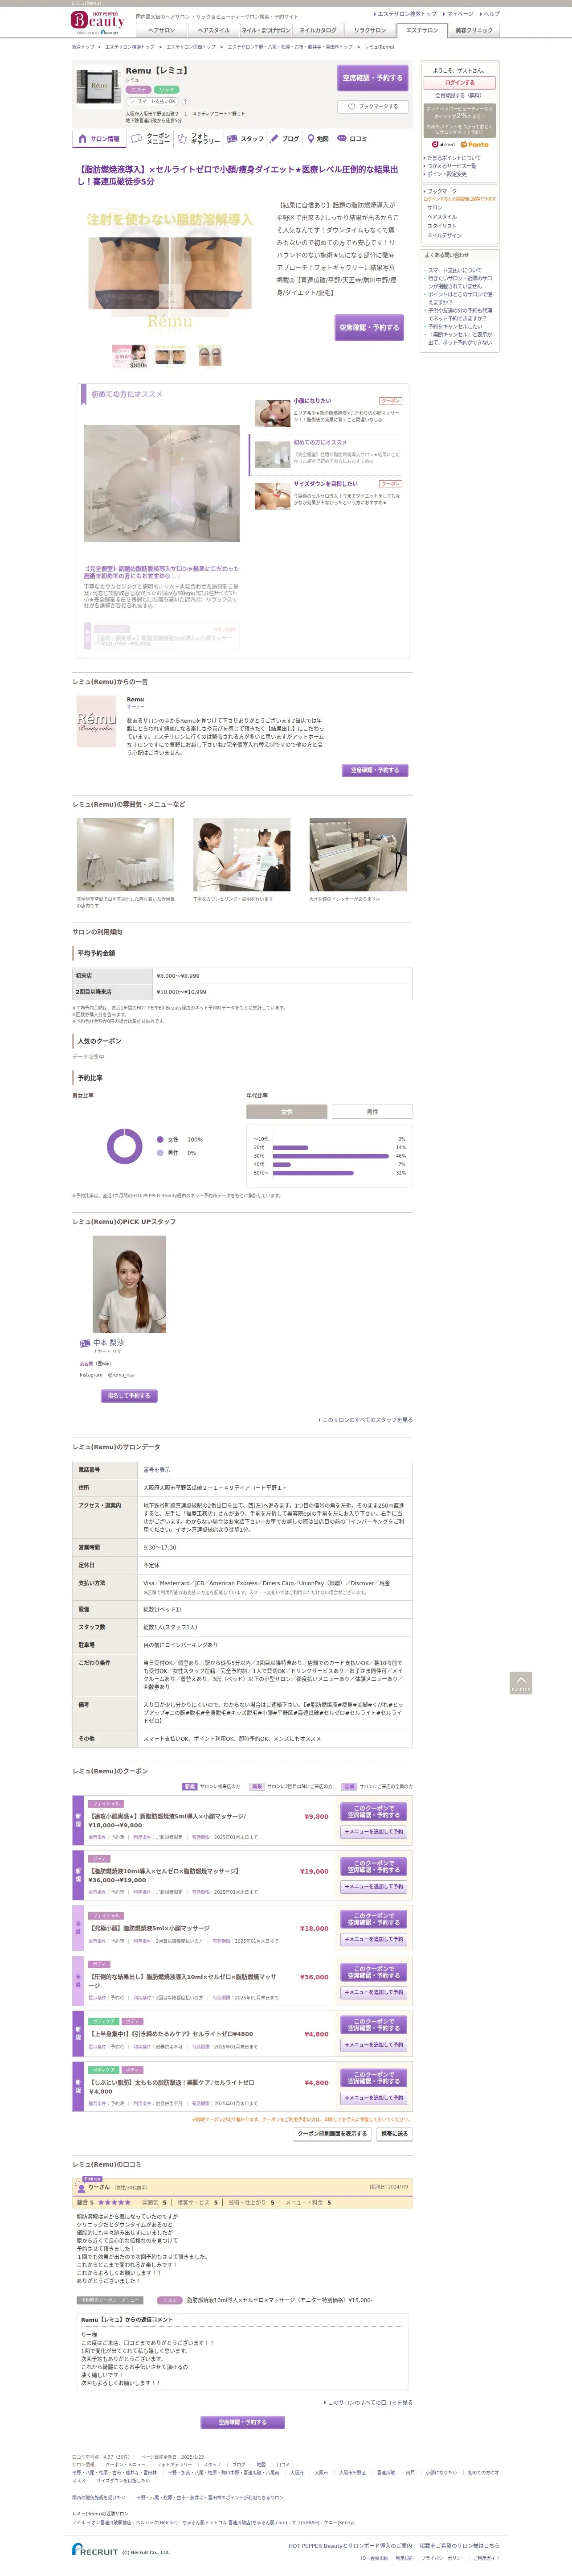The width and height of the screenshot is (572, 2576).
Task: Click クーポン印刷画面を表示する button
Action: 332,2134
